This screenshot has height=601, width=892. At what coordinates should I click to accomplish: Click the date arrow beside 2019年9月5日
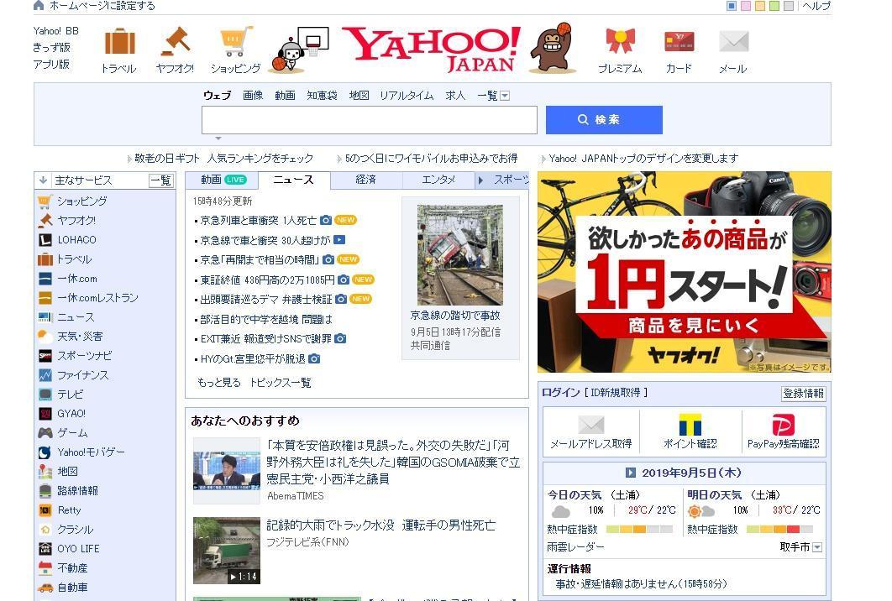[x=630, y=473]
